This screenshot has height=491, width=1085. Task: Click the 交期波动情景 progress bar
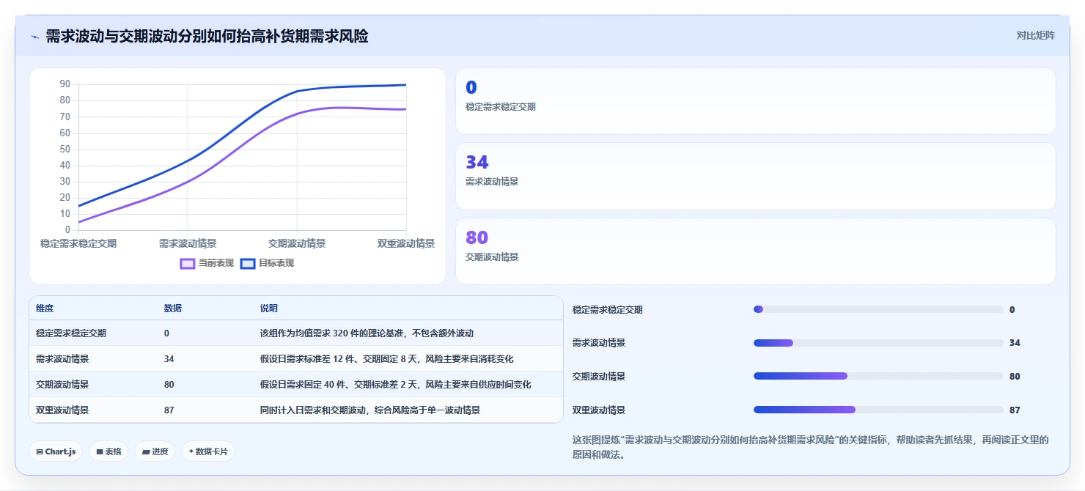878,376
